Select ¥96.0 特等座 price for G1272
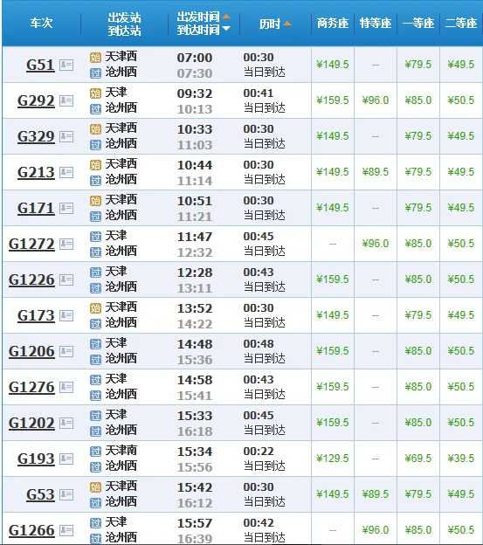 [376, 244]
